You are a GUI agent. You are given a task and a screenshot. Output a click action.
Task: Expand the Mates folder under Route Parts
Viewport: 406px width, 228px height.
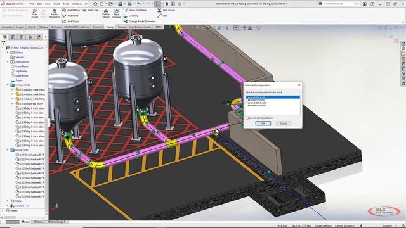(x=8, y=201)
